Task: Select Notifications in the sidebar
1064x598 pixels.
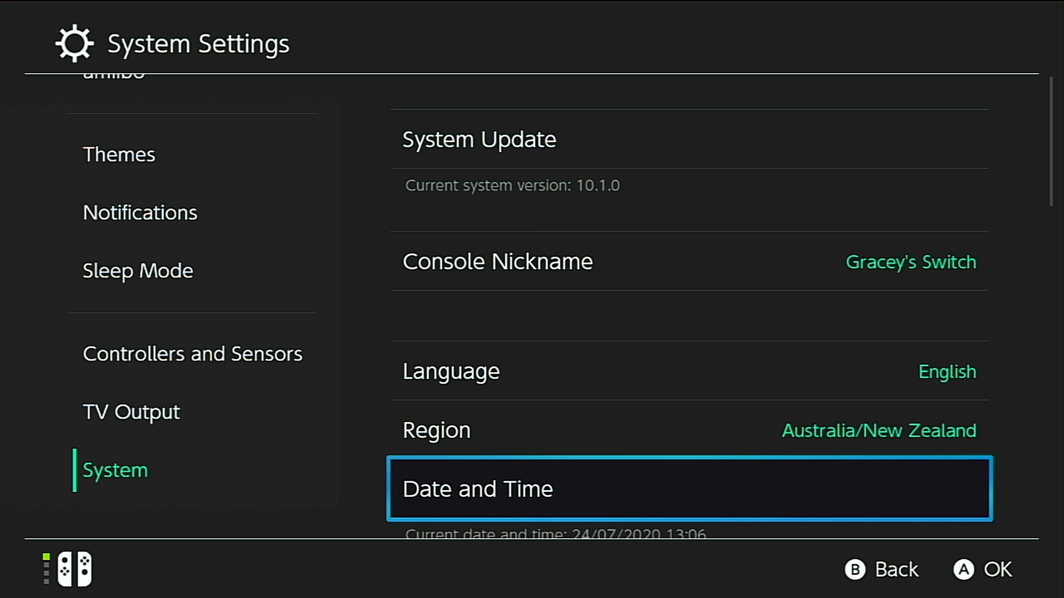Action: [x=140, y=212]
